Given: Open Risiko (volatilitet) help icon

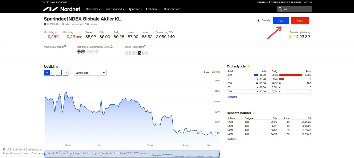Looking at the screenshot, I should click(x=145, y=47).
